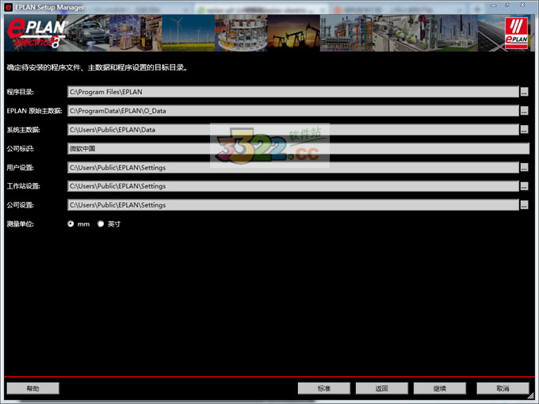Edit the EPLAN\Data system master data field
Image resolution: width=539 pixels, height=404 pixels.
click(292, 129)
